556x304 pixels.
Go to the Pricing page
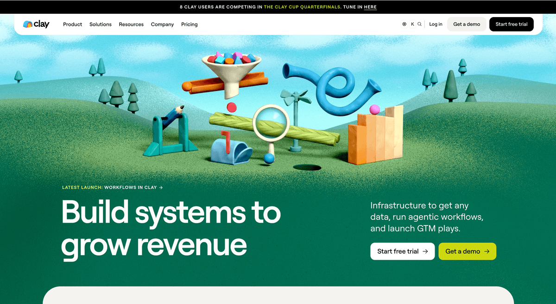(x=190, y=24)
